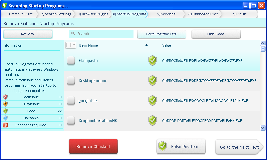Tick the DesktopKeeper checkbox
This screenshot has height=160, width=267.
point(71,81)
